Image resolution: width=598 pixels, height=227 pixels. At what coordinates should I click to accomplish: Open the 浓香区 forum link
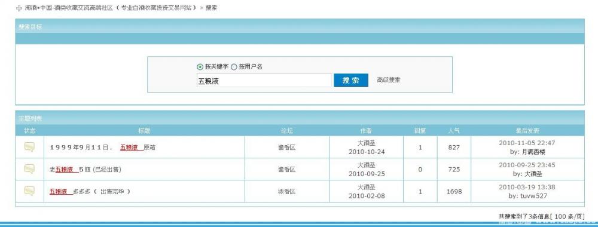(x=287, y=192)
